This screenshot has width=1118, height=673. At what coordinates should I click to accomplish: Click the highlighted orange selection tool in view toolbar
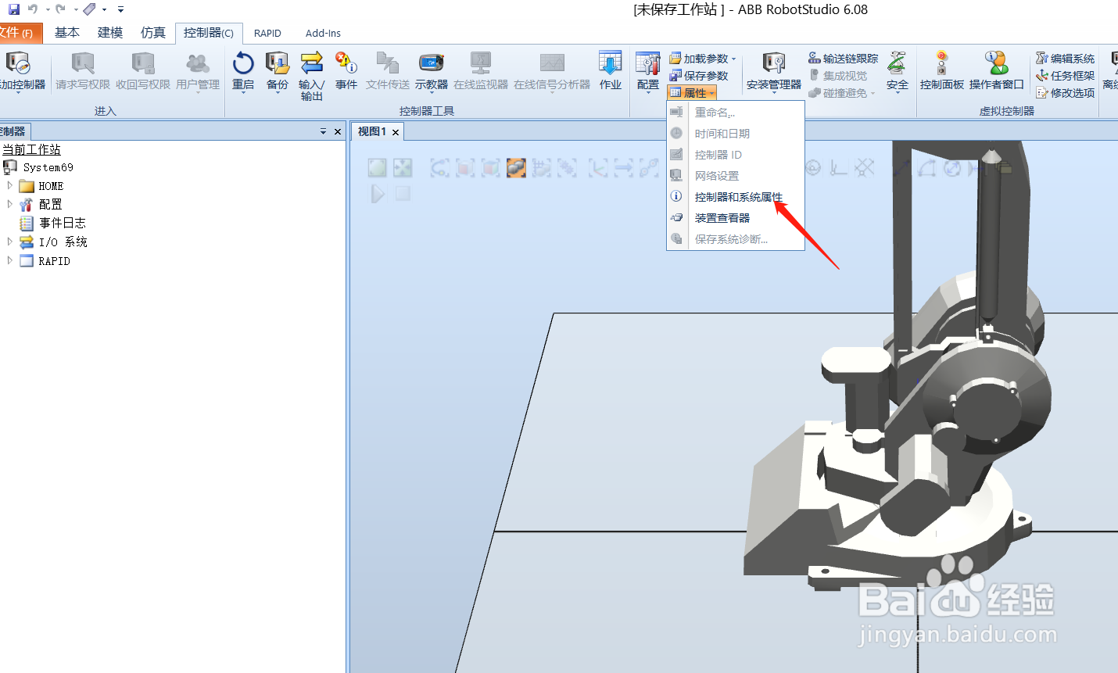click(516, 167)
